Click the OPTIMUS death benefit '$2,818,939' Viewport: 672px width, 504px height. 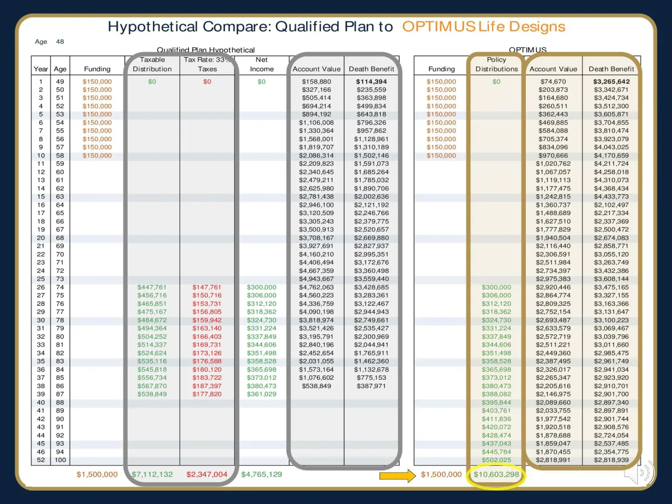611,460
